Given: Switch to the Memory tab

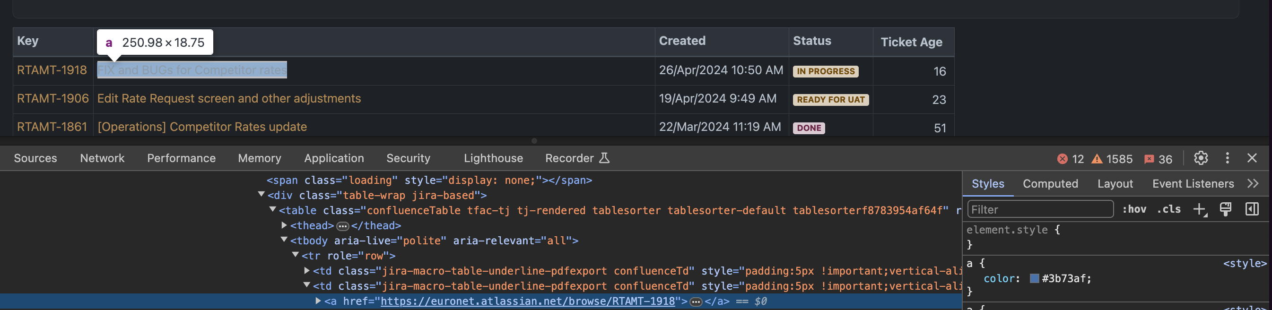Looking at the screenshot, I should point(259,158).
